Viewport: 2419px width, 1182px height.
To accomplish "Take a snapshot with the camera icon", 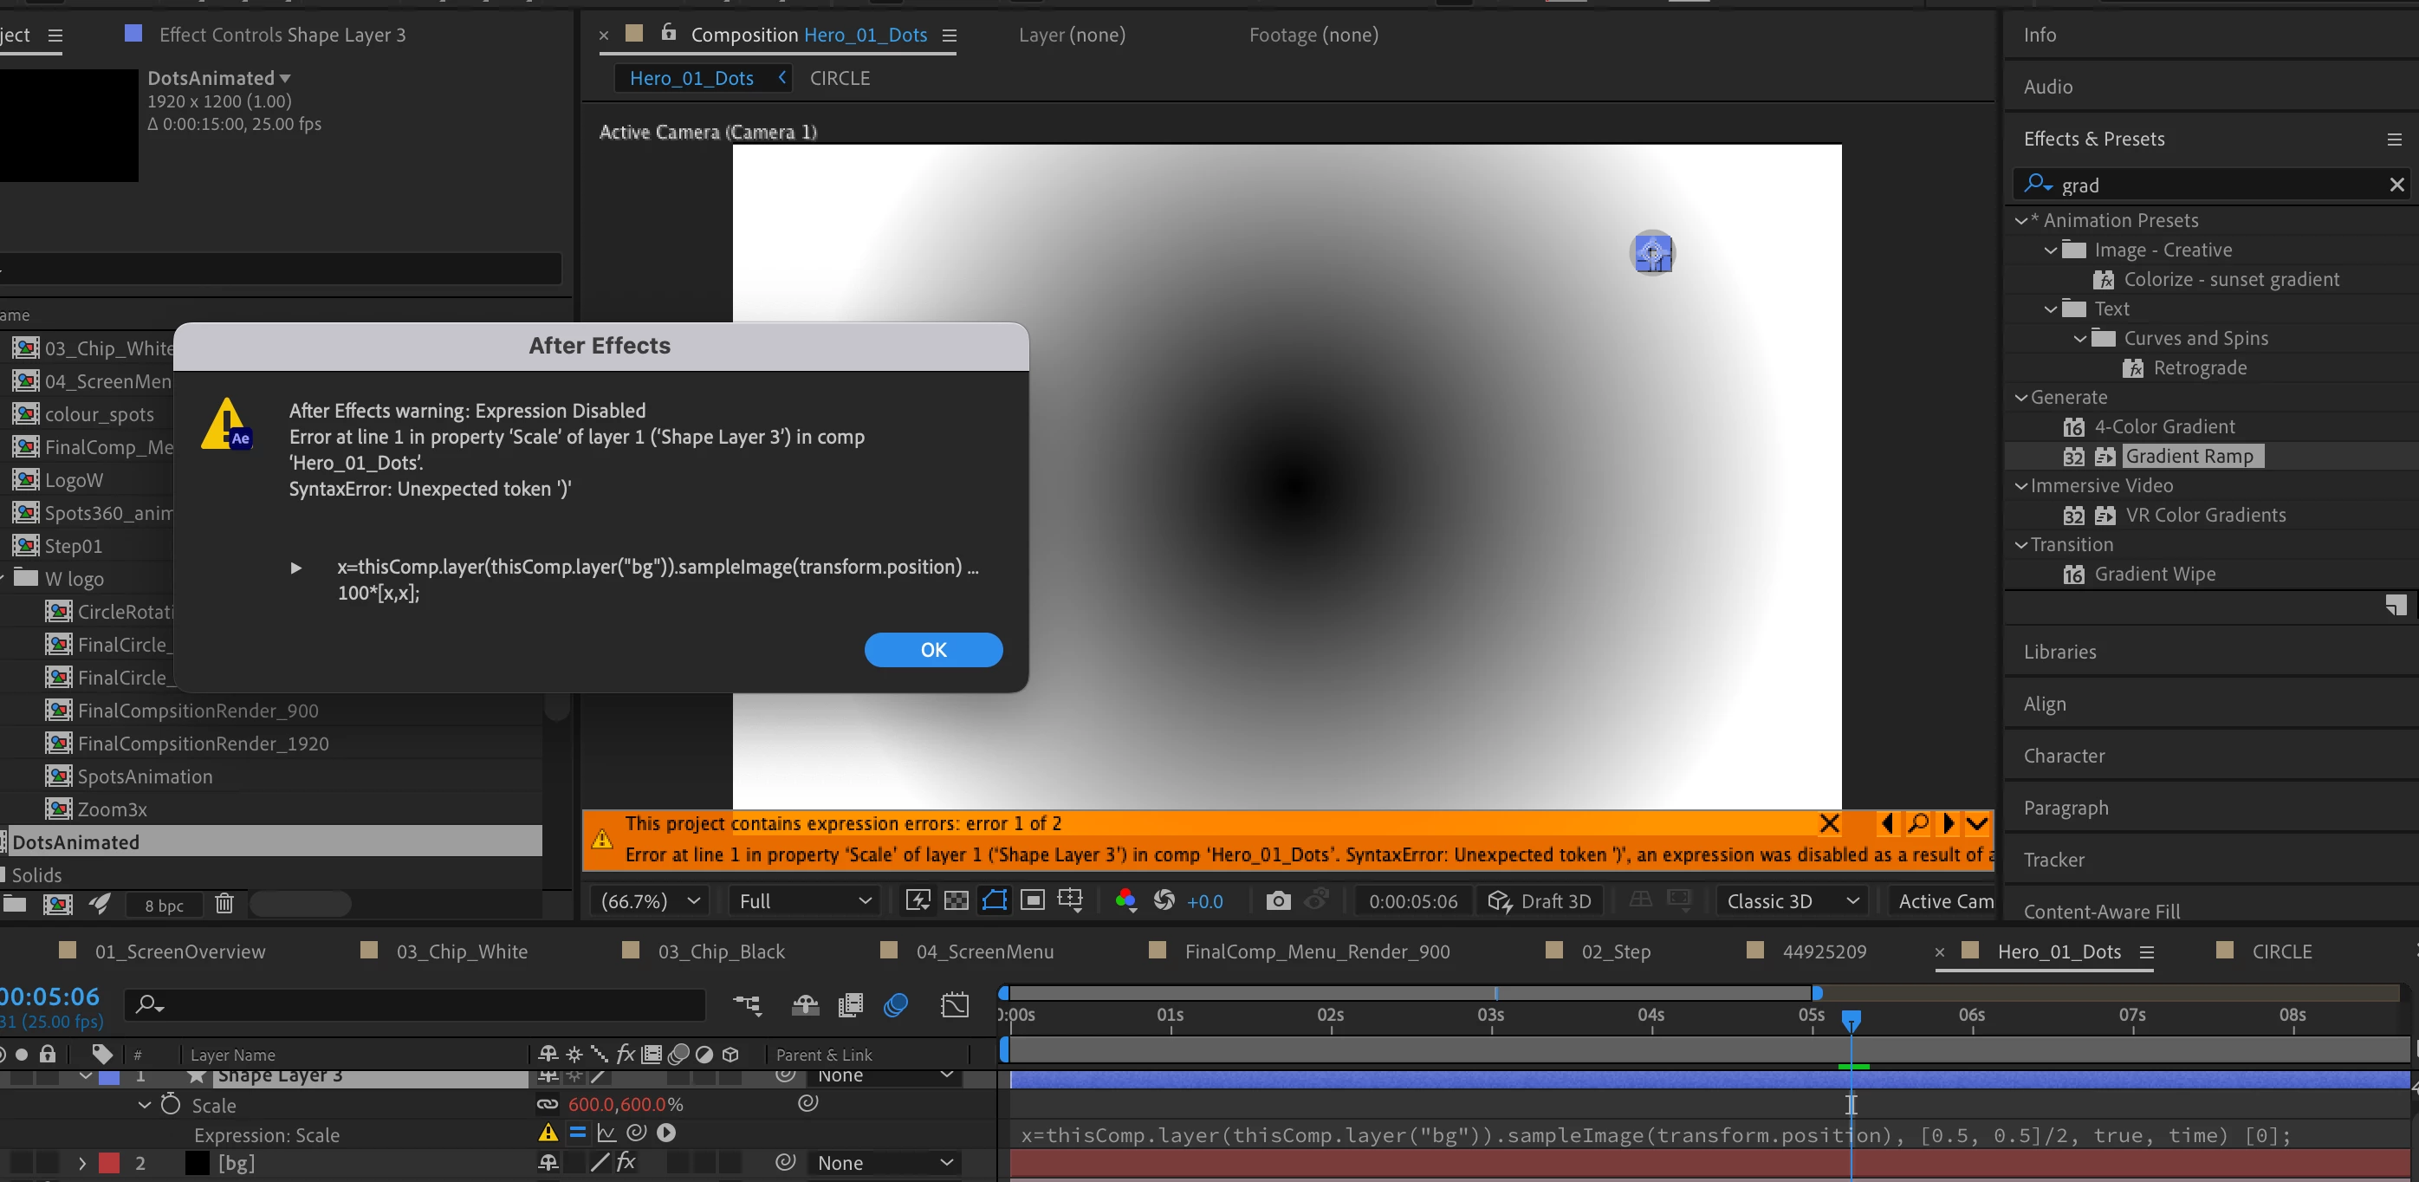I will coord(1277,900).
